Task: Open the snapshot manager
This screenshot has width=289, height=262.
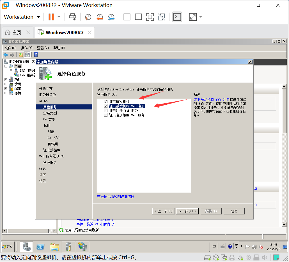Action: [111, 17]
